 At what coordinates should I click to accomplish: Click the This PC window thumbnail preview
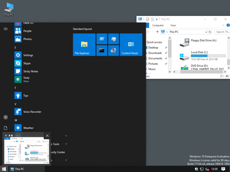pyautogui.click(x=27, y=151)
